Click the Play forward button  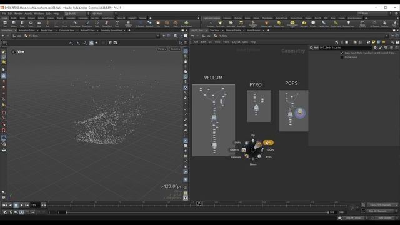click(21, 205)
